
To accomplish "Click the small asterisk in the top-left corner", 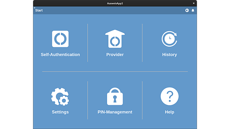I will tap(35, 8).
